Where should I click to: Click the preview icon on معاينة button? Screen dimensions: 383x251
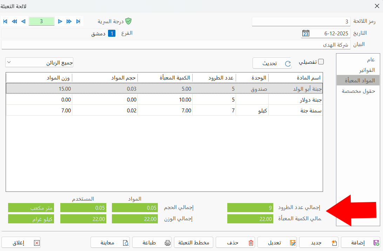pyautogui.click(x=125, y=242)
